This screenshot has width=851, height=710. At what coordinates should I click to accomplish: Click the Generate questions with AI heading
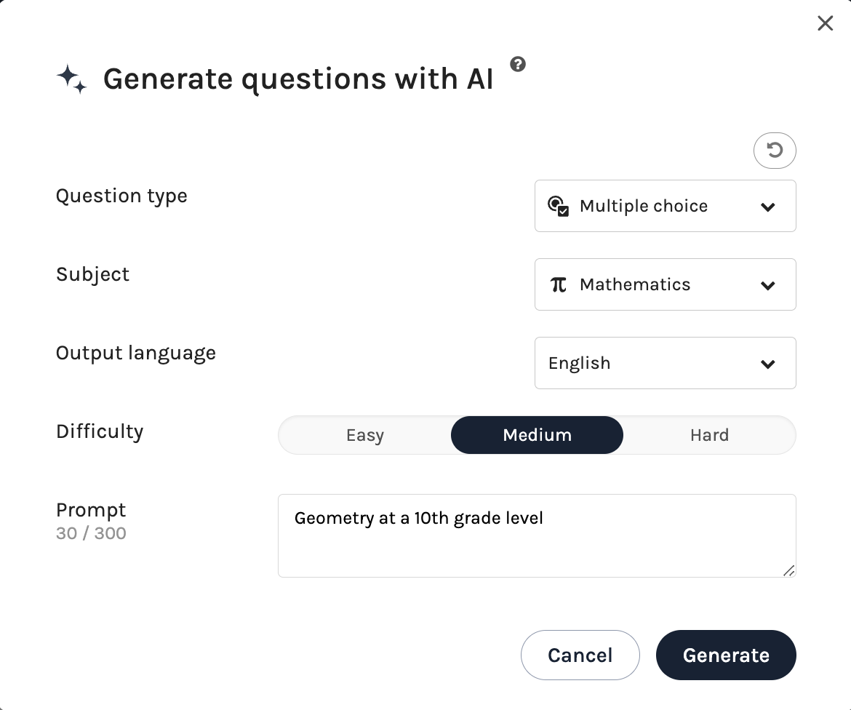click(298, 79)
